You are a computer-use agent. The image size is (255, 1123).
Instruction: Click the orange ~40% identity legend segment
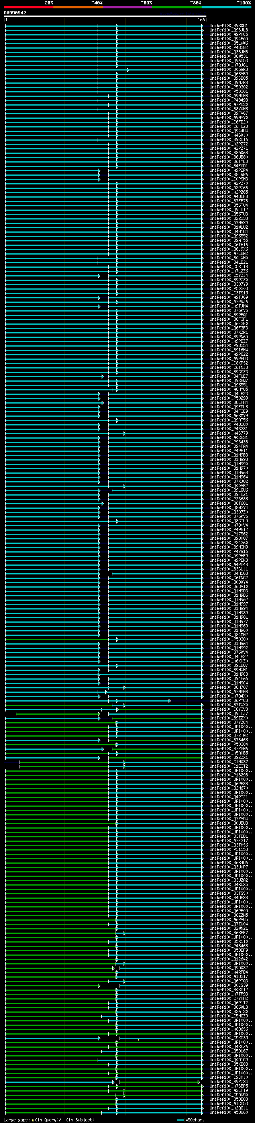tap(78, 8)
